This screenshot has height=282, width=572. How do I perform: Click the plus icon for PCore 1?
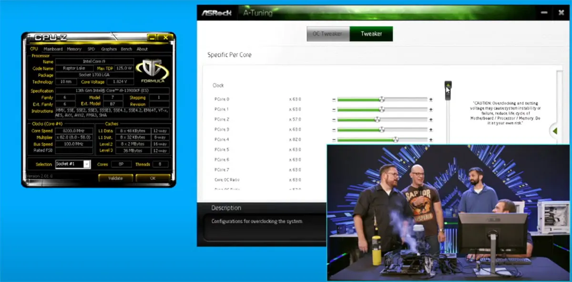(430, 110)
